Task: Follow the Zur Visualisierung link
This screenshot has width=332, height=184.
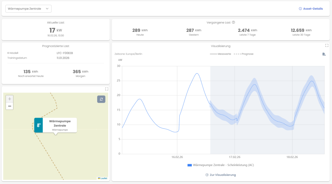Action: tap(220, 175)
